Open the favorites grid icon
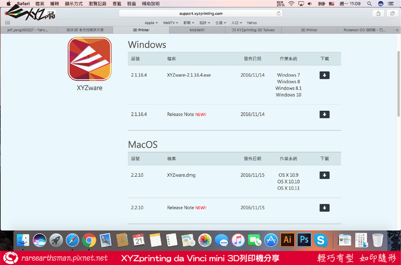 [8, 23]
